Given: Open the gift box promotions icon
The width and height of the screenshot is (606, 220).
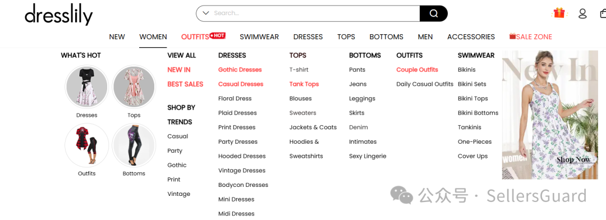Looking at the screenshot, I should pos(559,13).
